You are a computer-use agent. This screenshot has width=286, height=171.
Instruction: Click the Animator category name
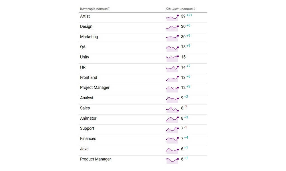pyautogui.click(x=88, y=118)
